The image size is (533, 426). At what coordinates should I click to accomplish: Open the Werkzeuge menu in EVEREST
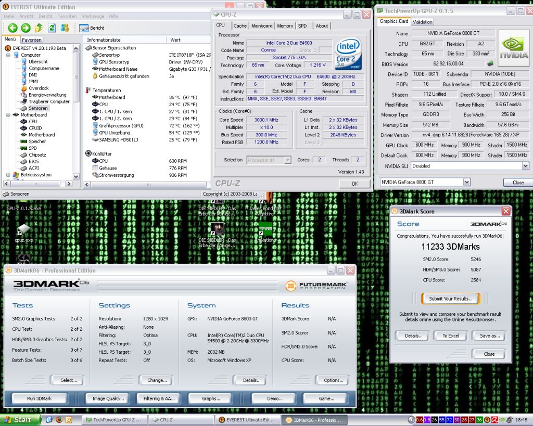coord(93,16)
